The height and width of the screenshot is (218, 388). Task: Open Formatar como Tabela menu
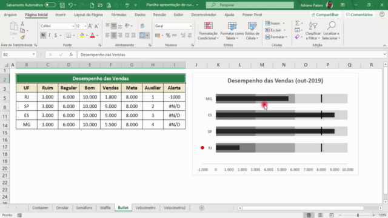click(232, 31)
